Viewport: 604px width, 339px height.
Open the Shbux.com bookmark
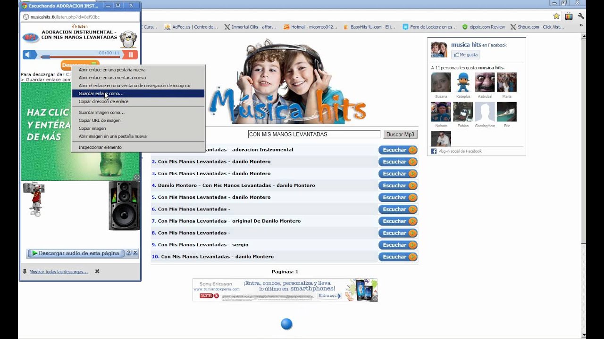click(537, 27)
